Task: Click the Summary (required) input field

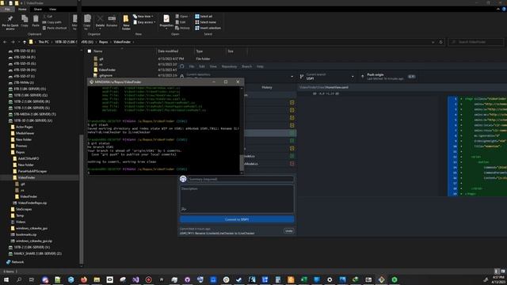Action: 241,179
